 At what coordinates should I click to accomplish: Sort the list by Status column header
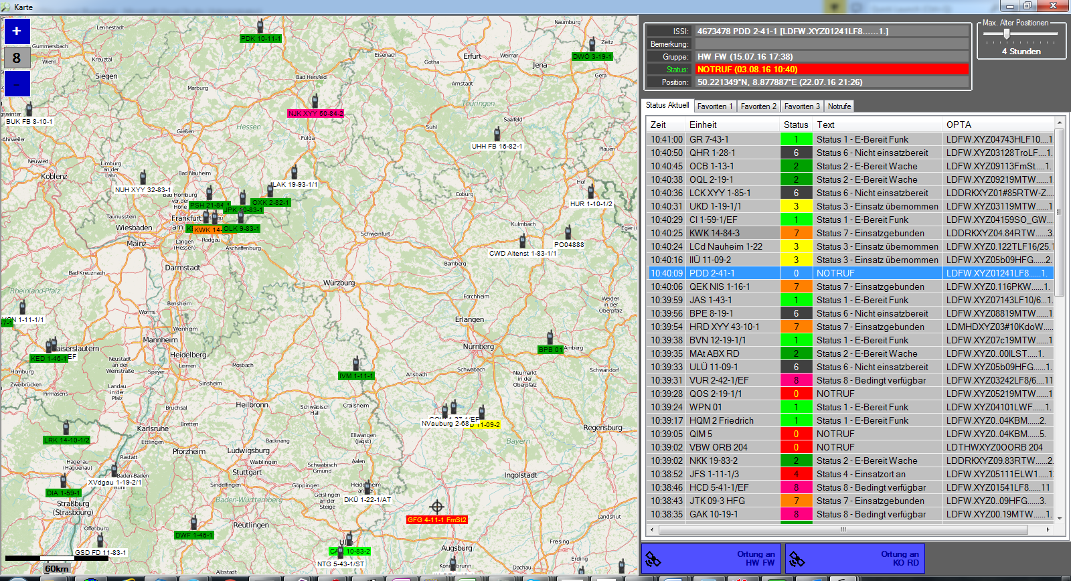[796, 124]
